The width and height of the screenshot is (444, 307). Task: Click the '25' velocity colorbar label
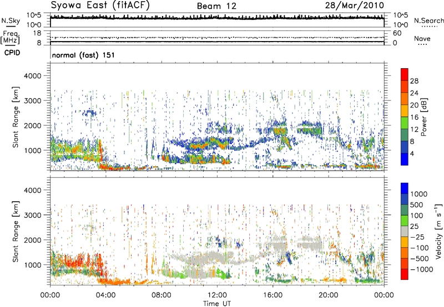pos(414,227)
